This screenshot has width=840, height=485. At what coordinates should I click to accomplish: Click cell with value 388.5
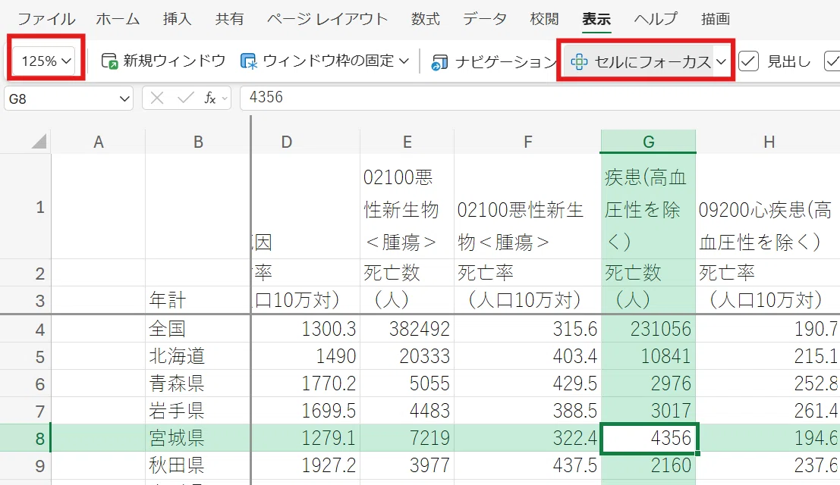(527, 411)
